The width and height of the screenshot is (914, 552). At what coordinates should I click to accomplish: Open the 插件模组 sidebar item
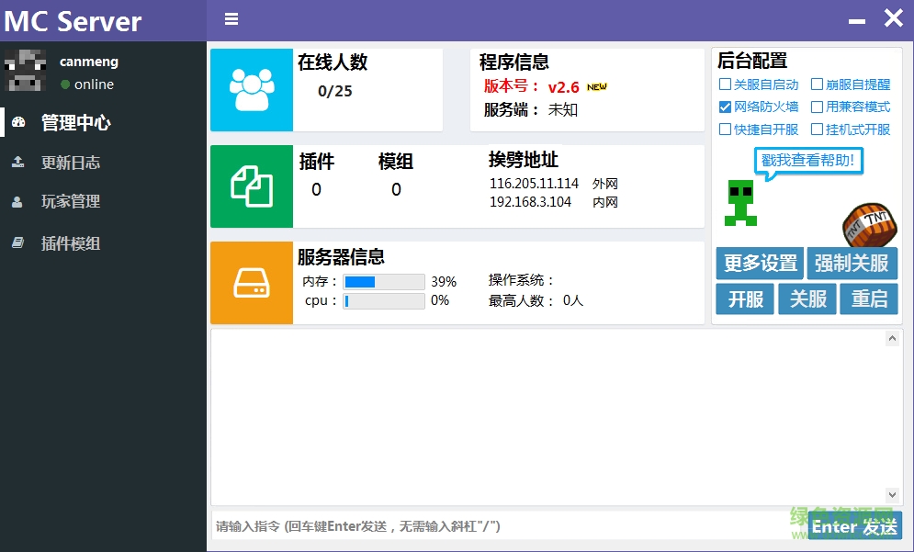coord(70,244)
